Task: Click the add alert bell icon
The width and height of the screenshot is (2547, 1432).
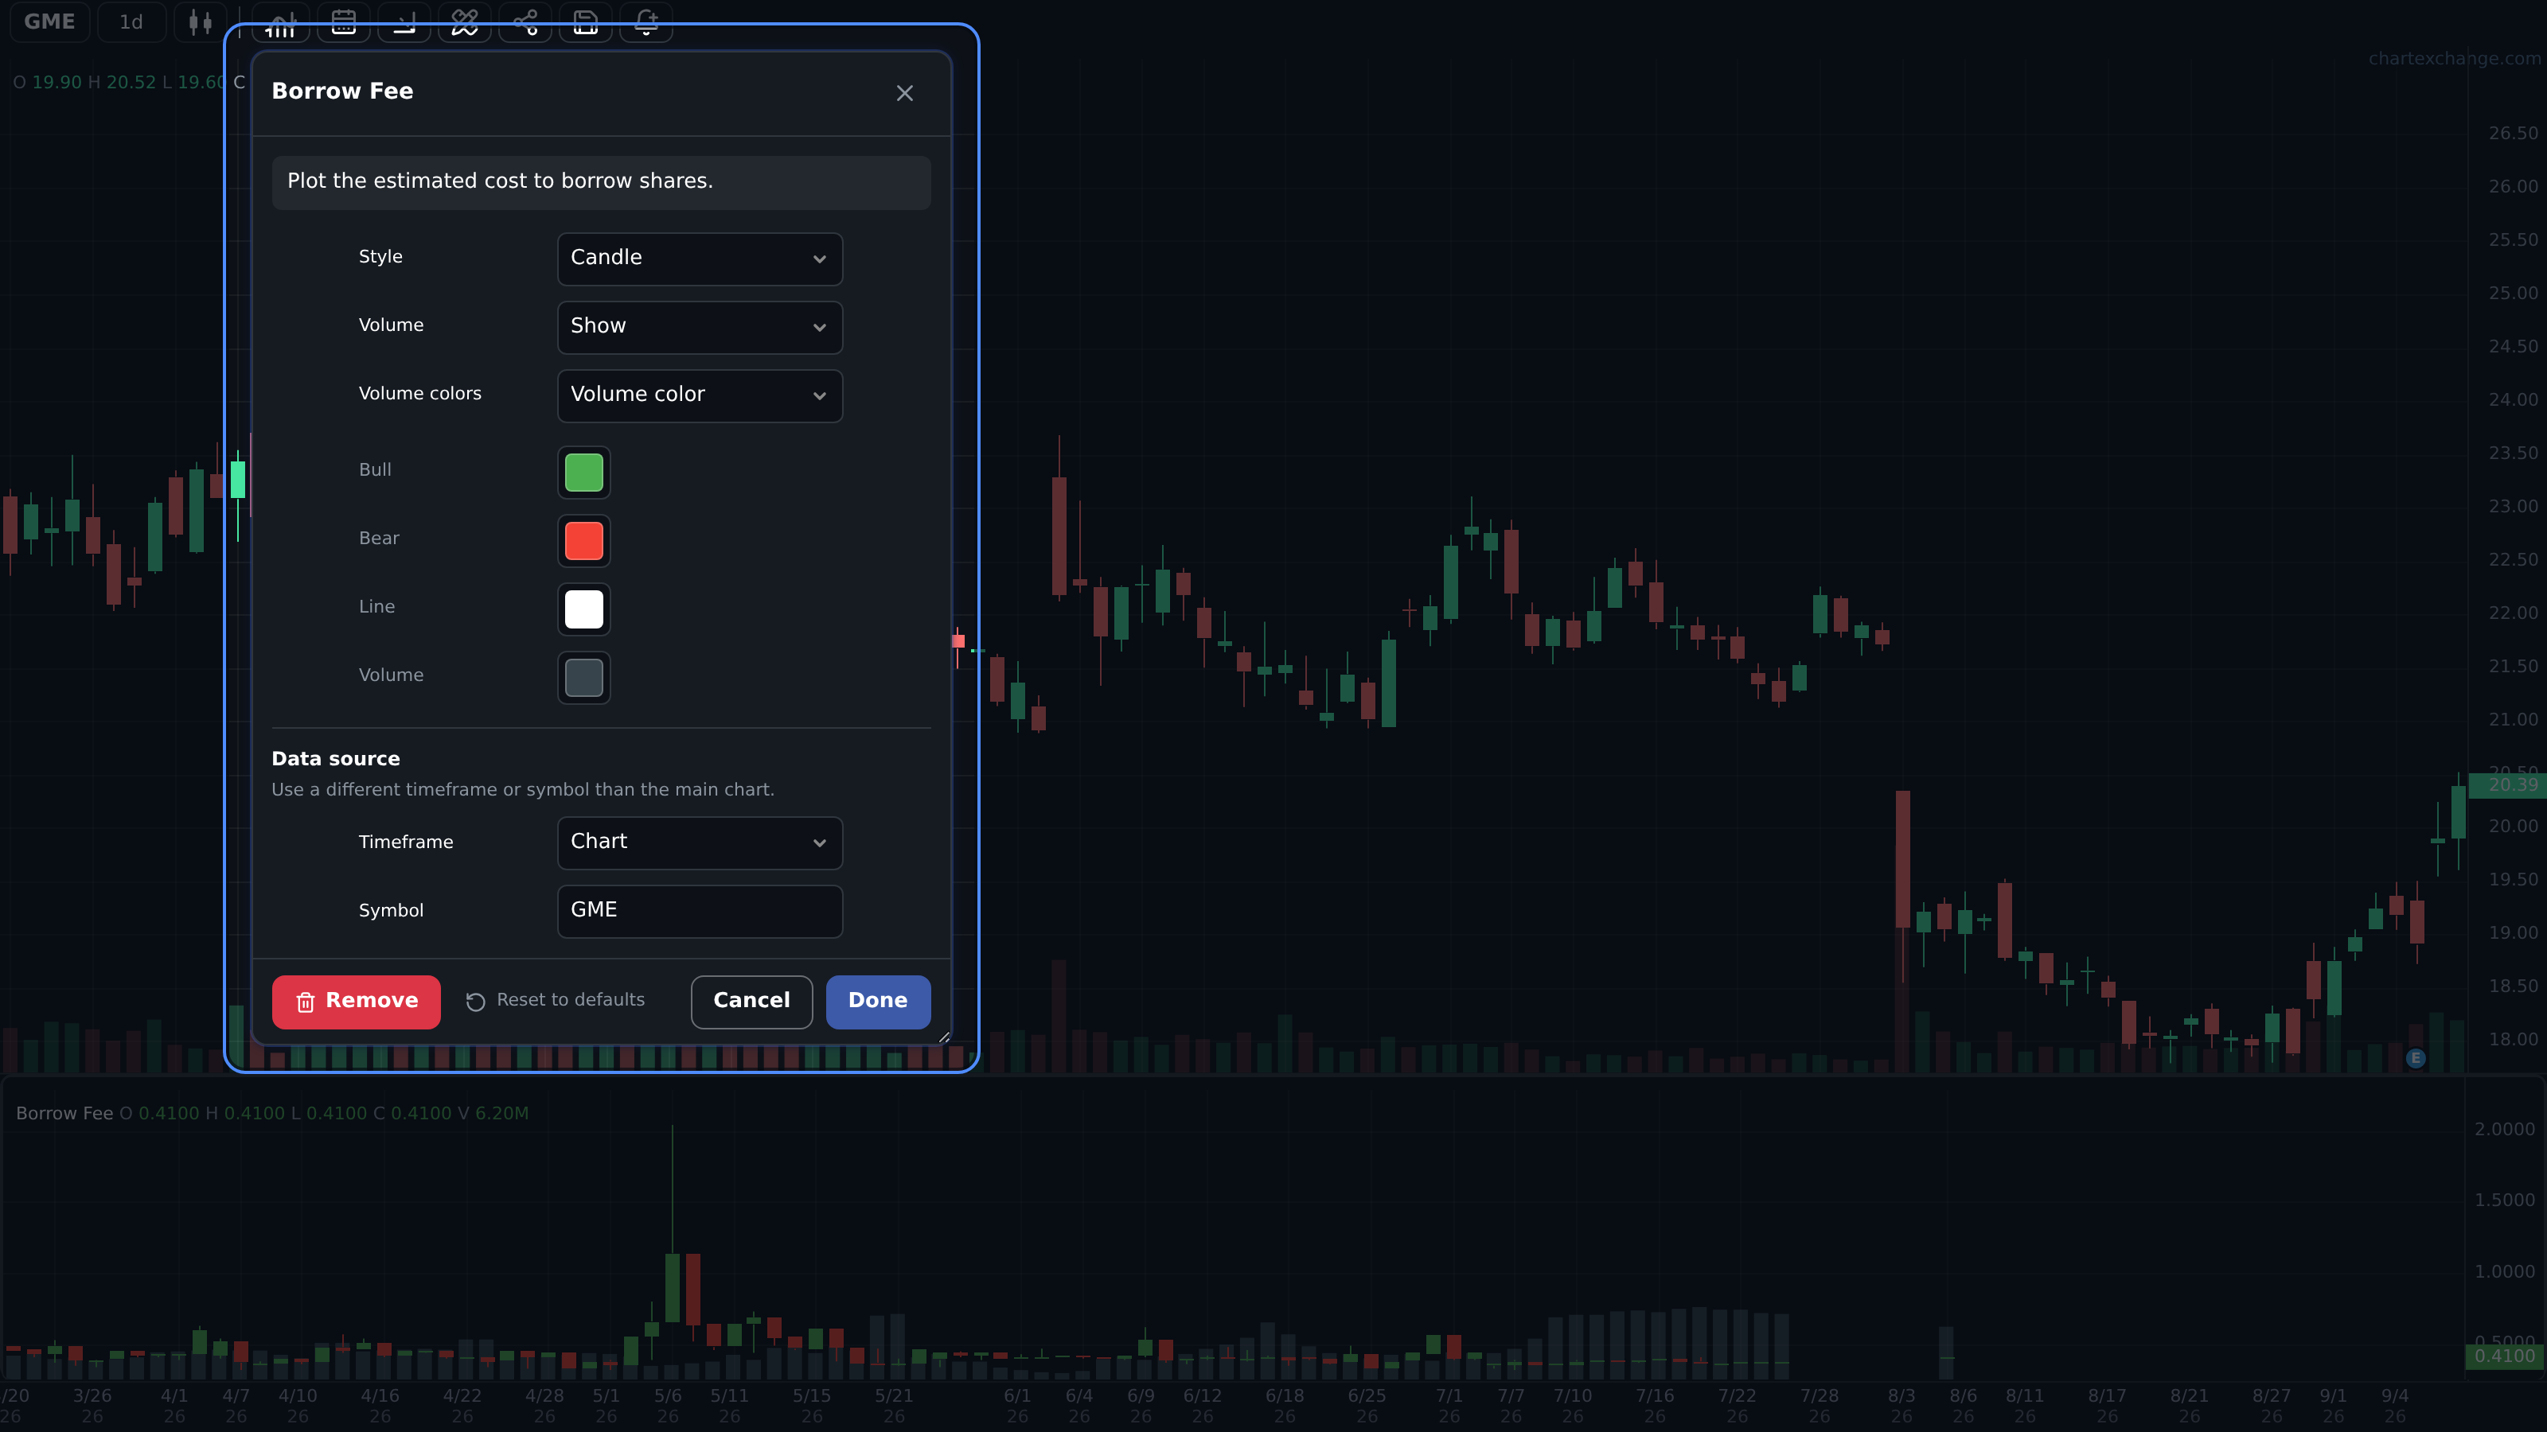Action: 646,21
